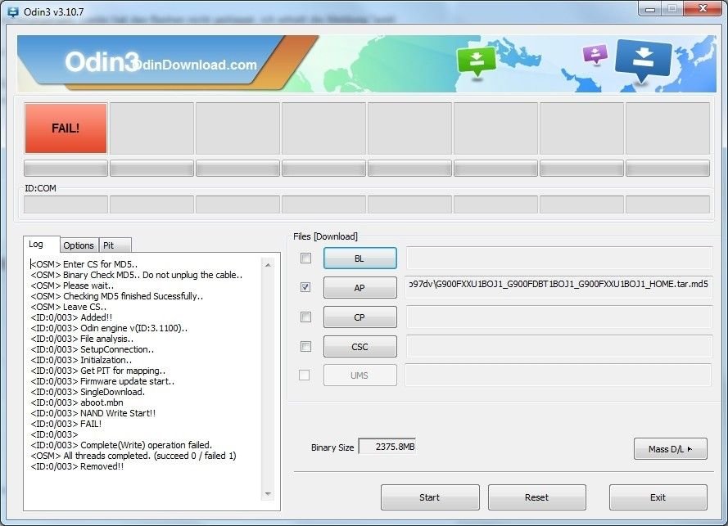Toggle the CSC file checkbox
This screenshot has width=728, height=526.
click(305, 346)
